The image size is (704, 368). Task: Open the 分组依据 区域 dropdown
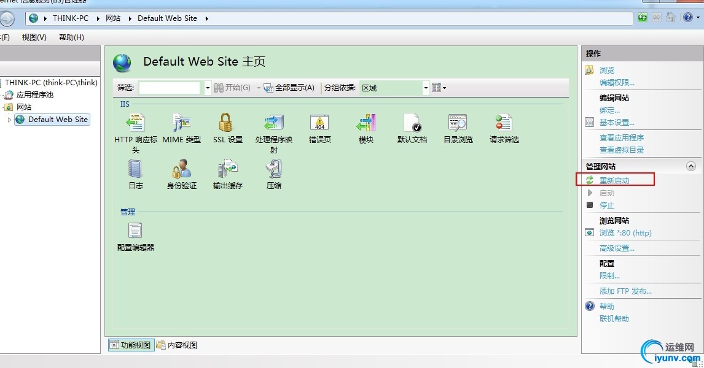(x=426, y=88)
